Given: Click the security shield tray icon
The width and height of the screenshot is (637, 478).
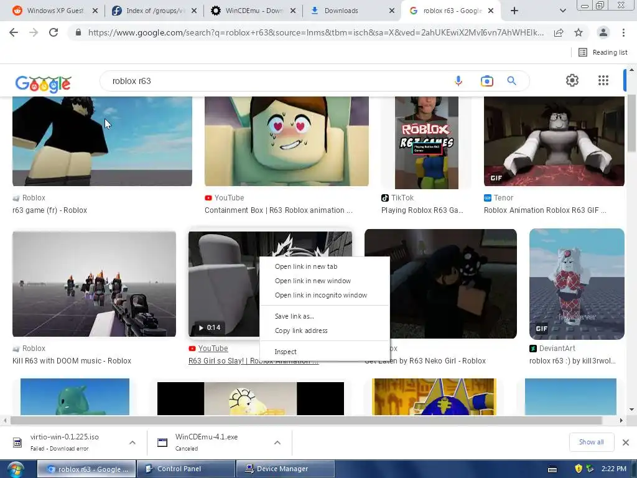Looking at the screenshot, I should pyautogui.click(x=579, y=469).
